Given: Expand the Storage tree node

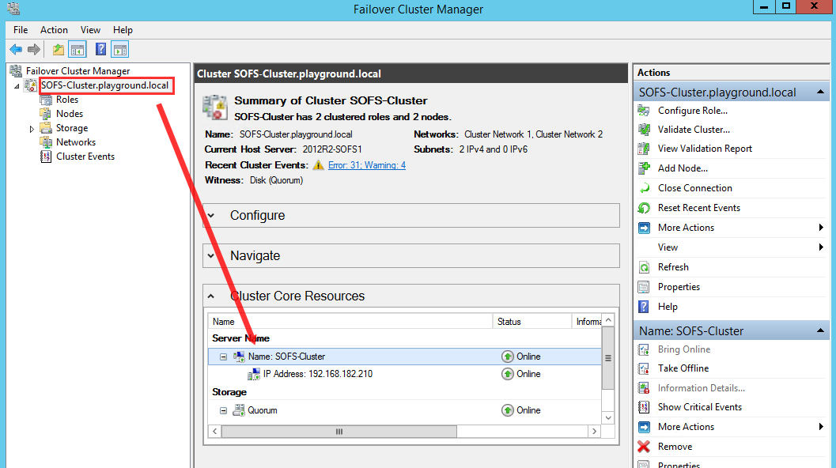Looking at the screenshot, I should pos(32,129).
